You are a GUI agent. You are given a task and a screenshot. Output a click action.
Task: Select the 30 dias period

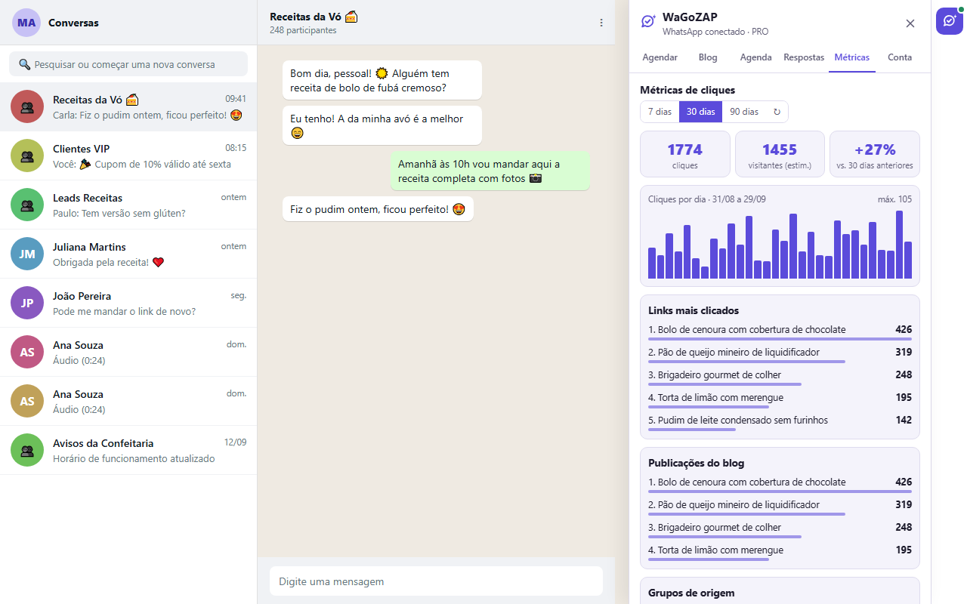tap(700, 112)
